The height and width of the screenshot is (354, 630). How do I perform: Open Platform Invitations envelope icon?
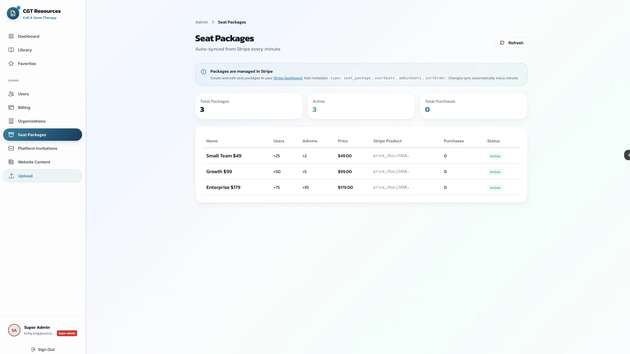point(11,148)
